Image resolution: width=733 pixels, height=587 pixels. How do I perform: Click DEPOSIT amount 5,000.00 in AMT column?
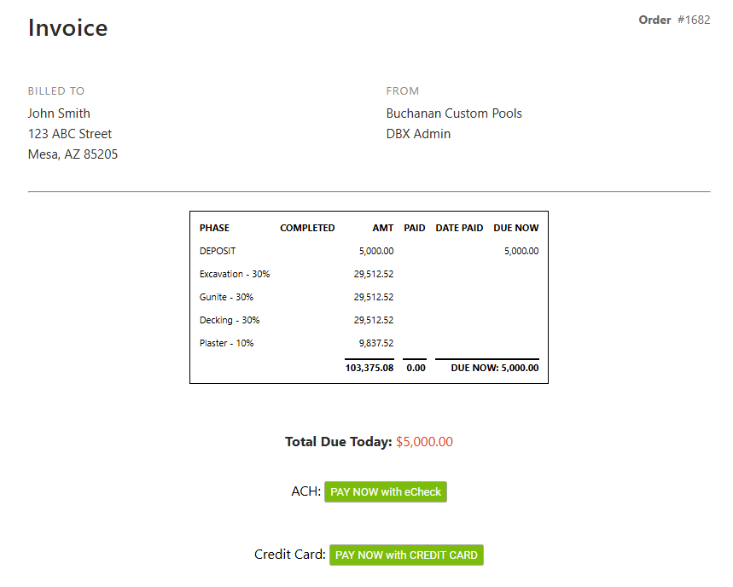(376, 251)
